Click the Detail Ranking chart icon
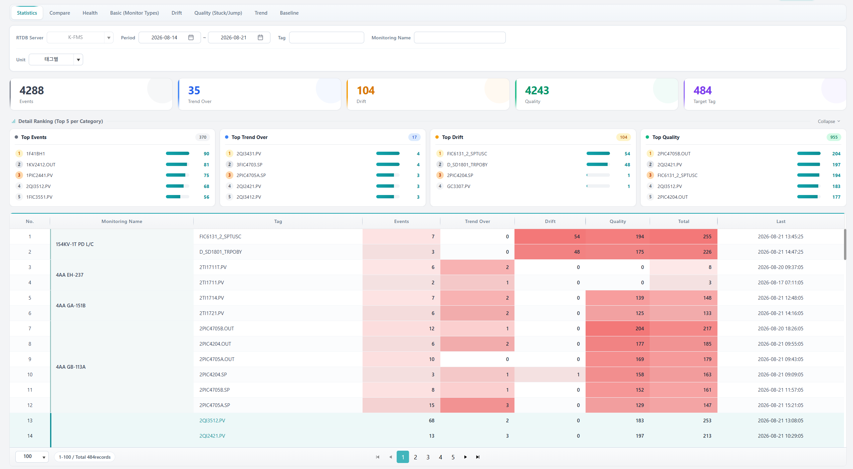 (x=13, y=121)
